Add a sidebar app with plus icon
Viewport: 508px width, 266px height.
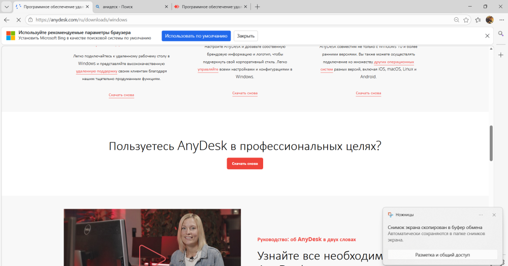point(501,55)
